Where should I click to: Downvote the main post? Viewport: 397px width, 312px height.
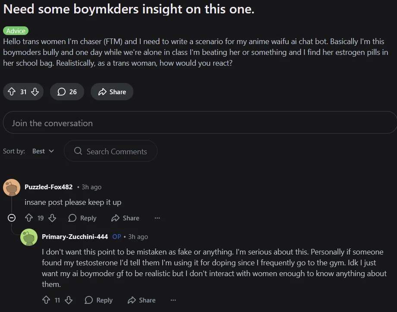pos(35,92)
